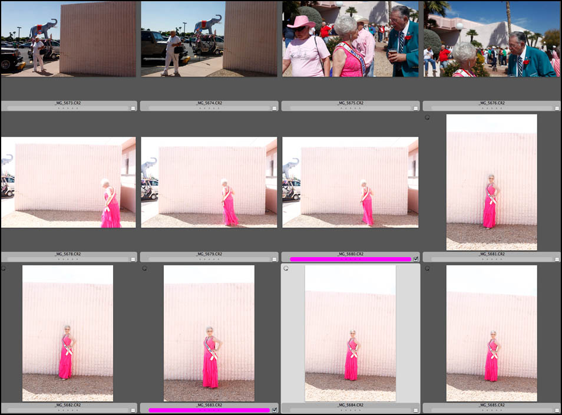The image size is (562, 415).
Task: Click the highlighted _MG_5684.CR2 thumbnail
Action: tap(350, 333)
